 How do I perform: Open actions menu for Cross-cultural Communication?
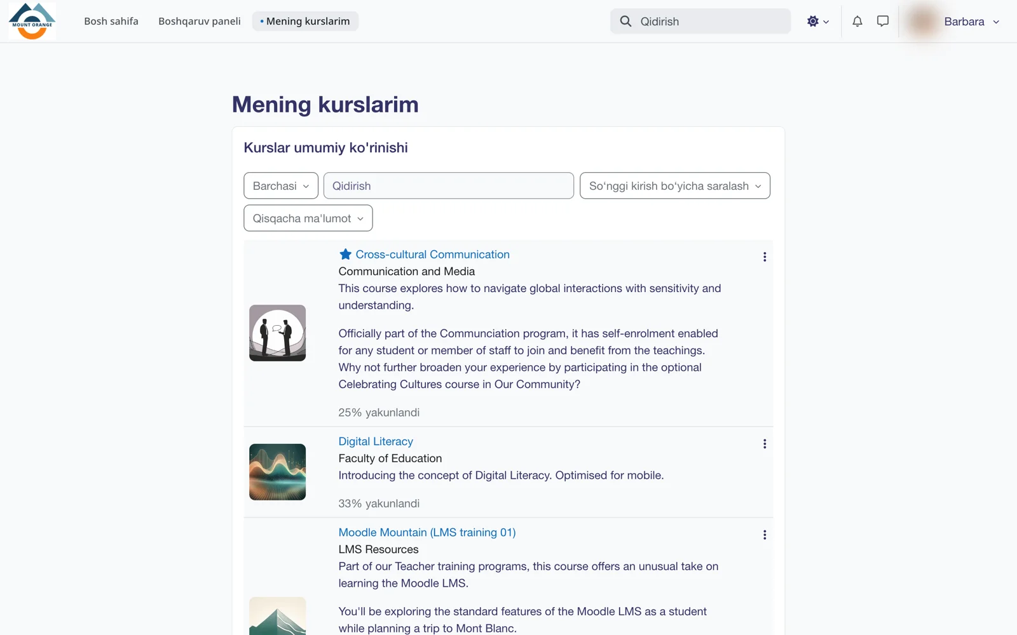pyautogui.click(x=764, y=257)
